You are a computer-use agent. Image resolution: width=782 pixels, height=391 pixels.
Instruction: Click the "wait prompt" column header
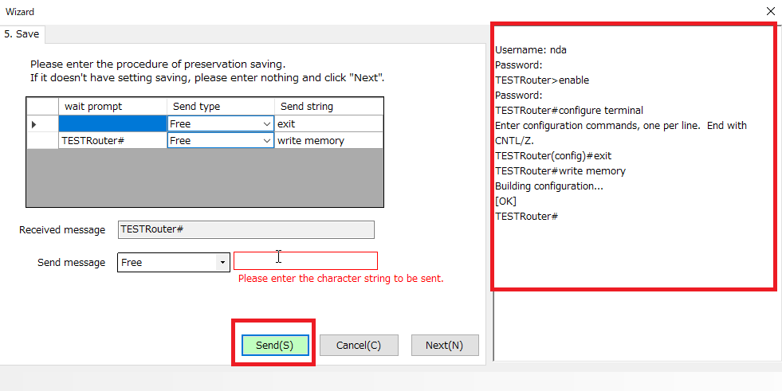click(112, 107)
